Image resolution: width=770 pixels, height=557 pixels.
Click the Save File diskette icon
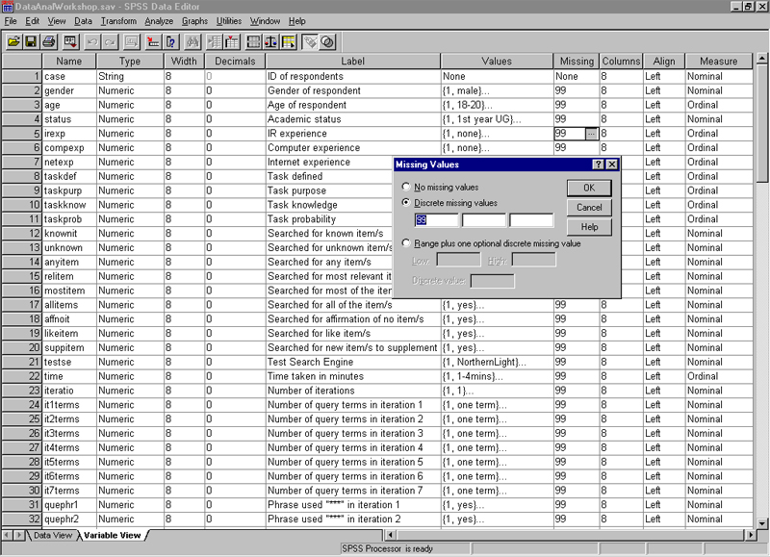(x=31, y=41)
